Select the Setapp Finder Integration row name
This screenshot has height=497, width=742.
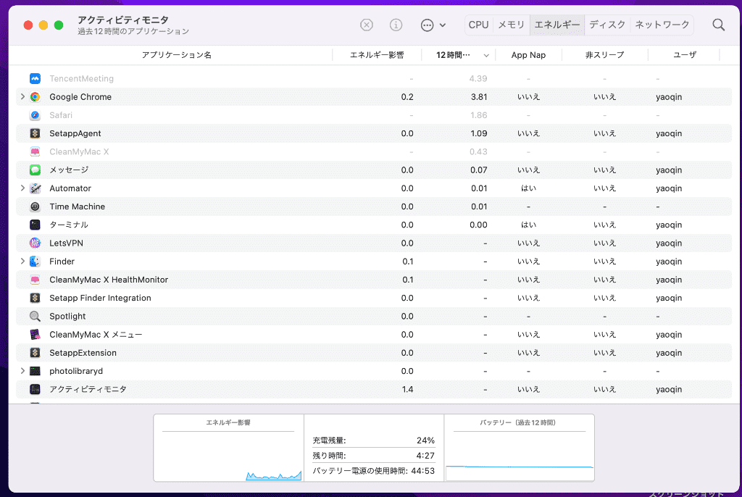click(x=100, y=298)
